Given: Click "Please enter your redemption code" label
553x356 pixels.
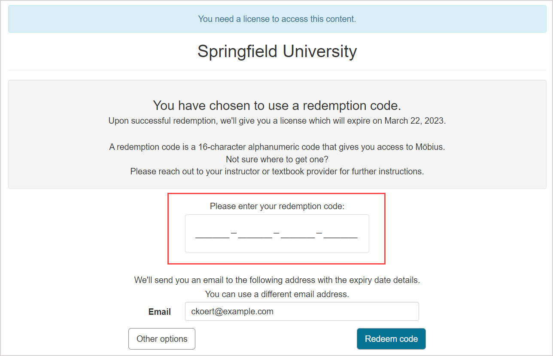Looking at the screenshot, I should (277, 206).
